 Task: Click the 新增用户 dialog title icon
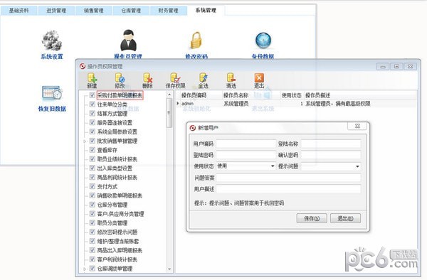point(193,128)
